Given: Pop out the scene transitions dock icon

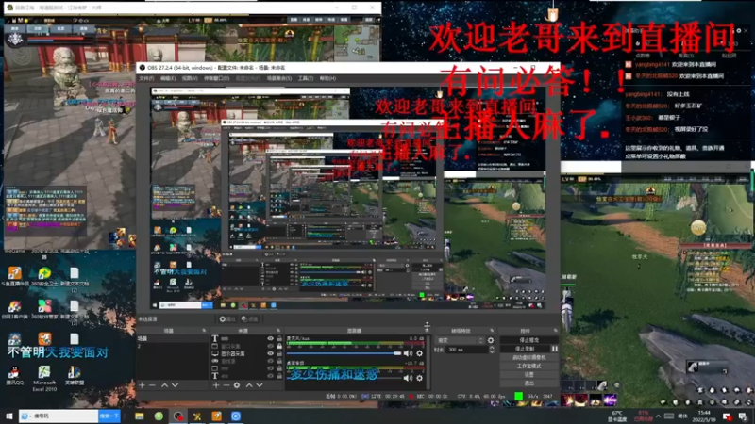Looking at the screenshot, I should (492, 331).
